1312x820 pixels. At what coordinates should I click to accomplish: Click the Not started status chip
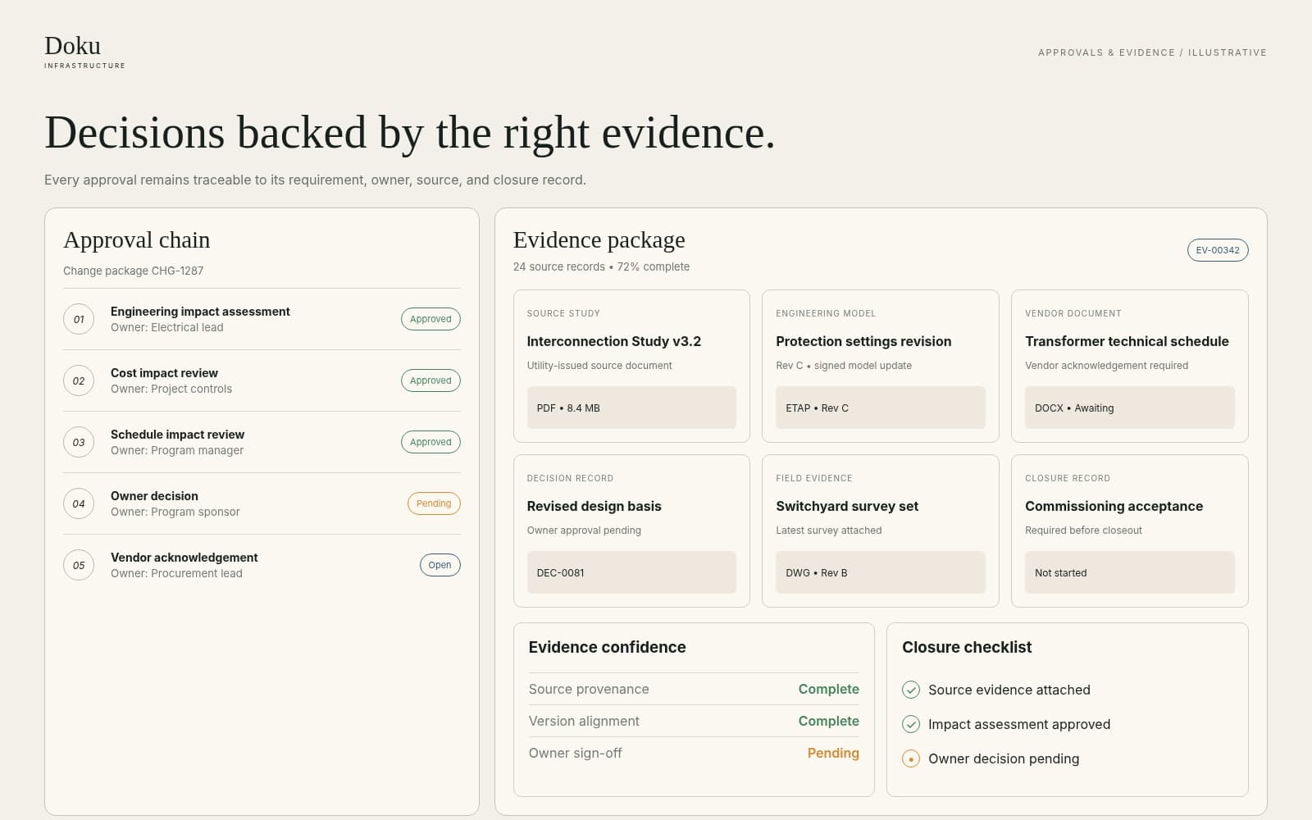point(1130,572)
